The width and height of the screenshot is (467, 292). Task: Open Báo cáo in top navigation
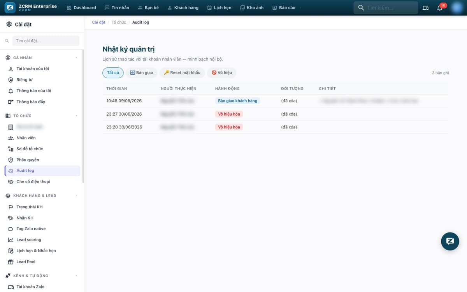click(x=284, y=8)
